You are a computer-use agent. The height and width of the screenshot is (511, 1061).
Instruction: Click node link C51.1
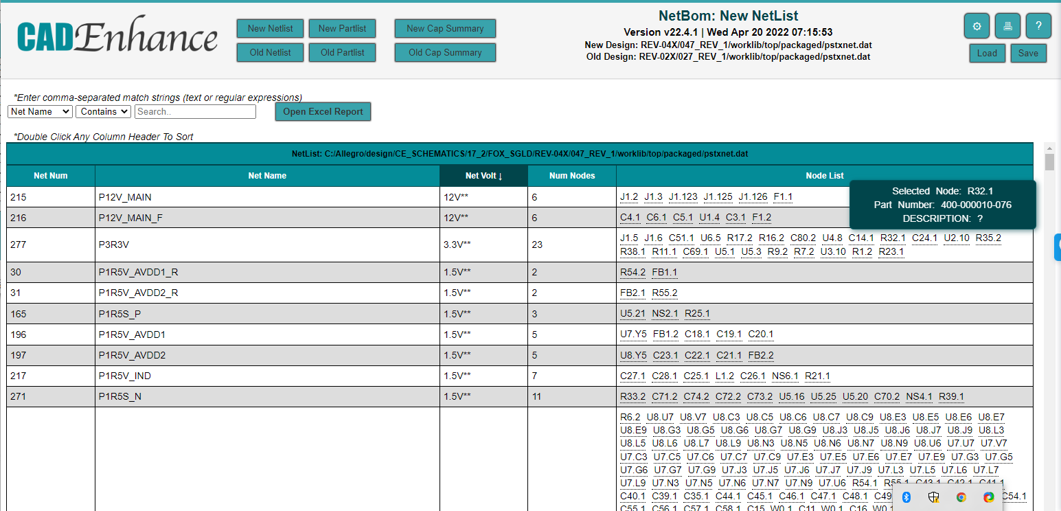[681, 238]
